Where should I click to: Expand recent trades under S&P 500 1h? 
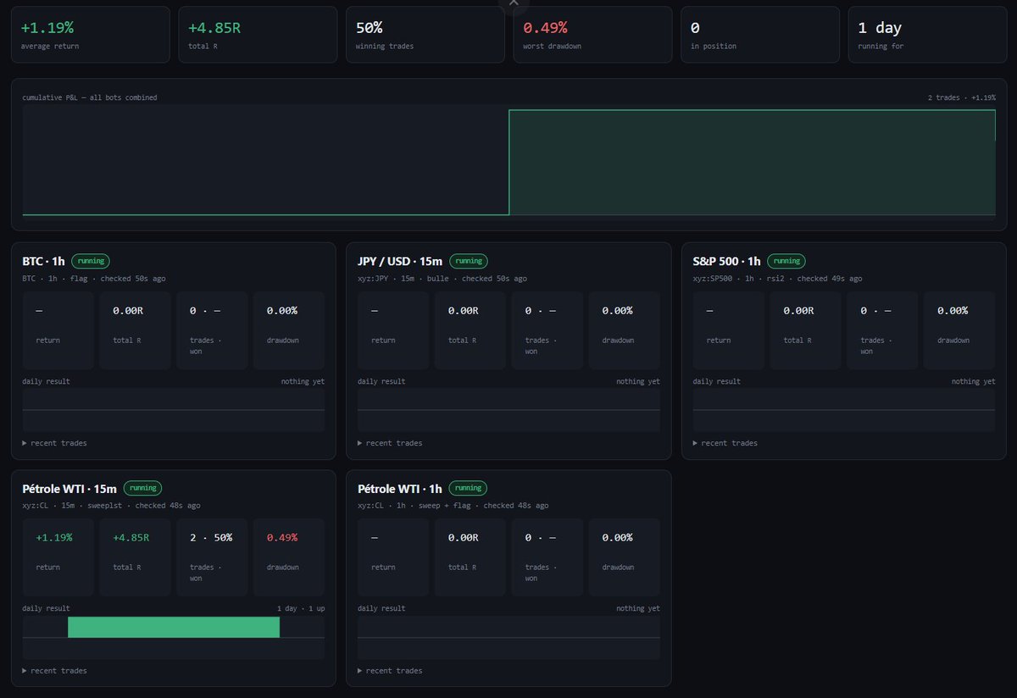[725, 443]
